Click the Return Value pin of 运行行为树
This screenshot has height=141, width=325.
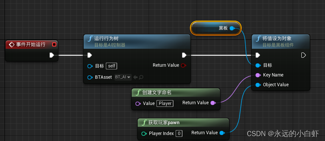coord(184,65)
